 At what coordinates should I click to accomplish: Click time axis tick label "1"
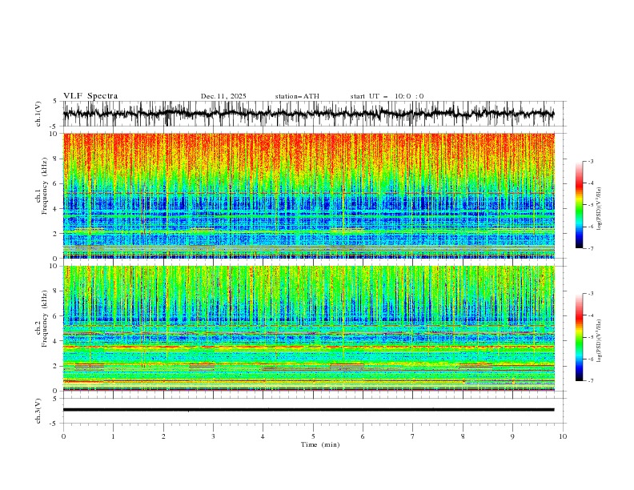click(x=113, y=436)
